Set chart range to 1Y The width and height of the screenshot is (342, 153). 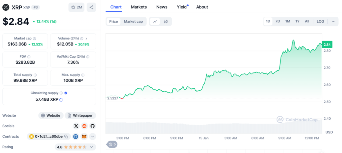tap(298, 21)
